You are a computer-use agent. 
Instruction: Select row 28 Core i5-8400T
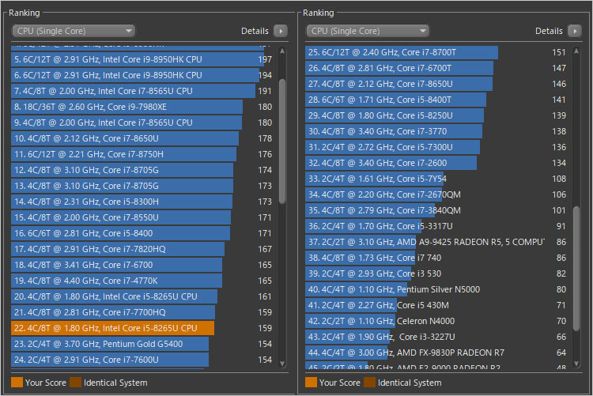click(x=436, y=100)
